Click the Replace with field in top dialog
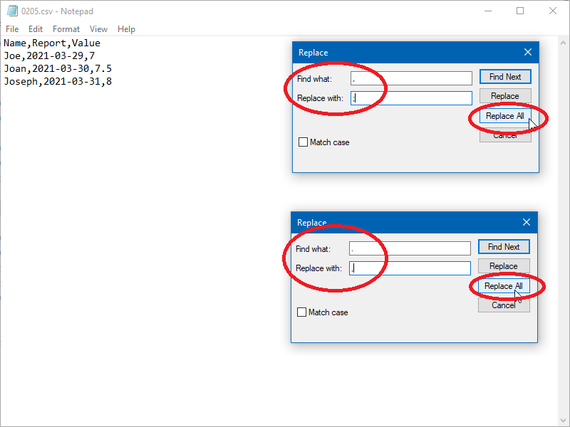The height and width of the screenshot is (427, 570). (411, 97)
